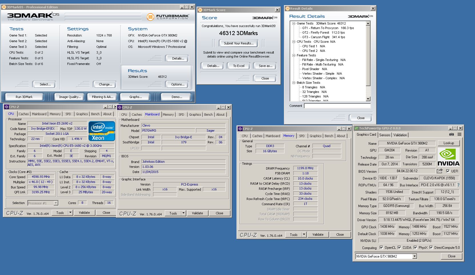Screen dimensions: 475x275
Task: Click the Result Details vertical scrollbar thumb
Action: coord(368,56)
